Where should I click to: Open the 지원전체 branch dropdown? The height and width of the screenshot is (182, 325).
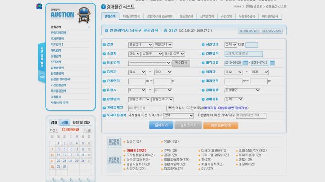click(163, 44)
